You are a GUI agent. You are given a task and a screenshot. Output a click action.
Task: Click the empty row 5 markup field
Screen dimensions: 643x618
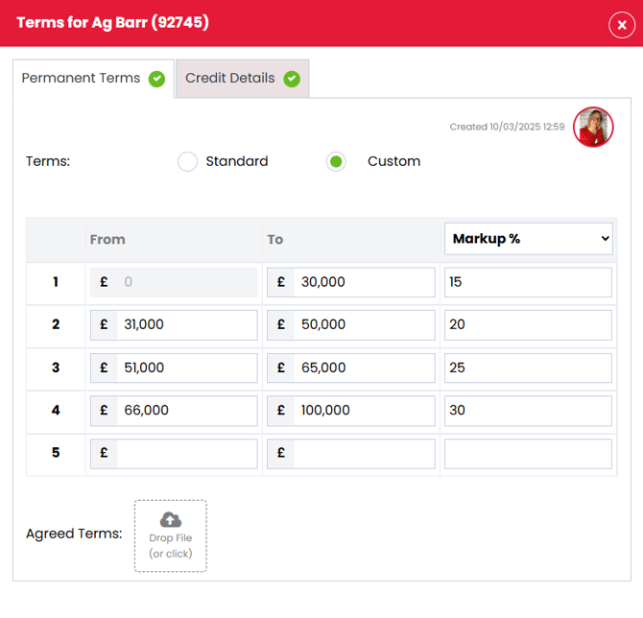(x=528, y=454)
